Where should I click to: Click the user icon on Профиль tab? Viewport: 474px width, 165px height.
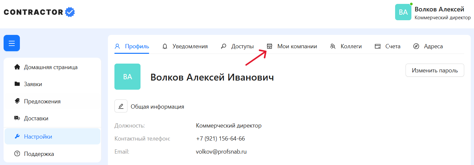pyautogui.click(x=117, y=46)
